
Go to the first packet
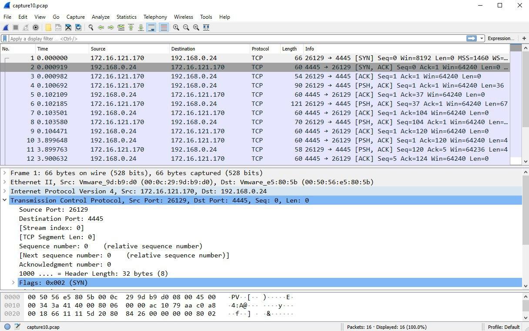point(131,27)
